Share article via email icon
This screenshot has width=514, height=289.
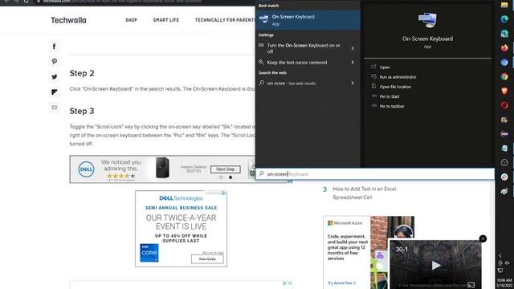55,108
